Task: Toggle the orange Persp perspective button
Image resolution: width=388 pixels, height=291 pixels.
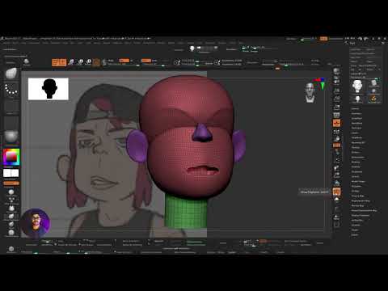Action: [x=336, y=123]
